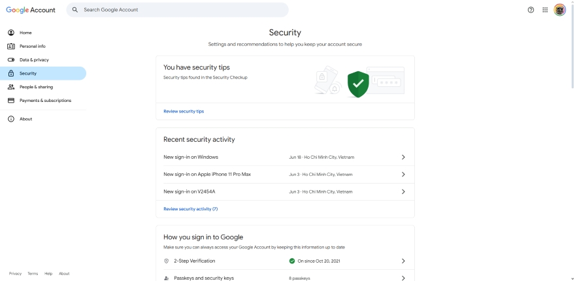Click Review security activity (7) link
The width and height of the screenshot is (575, 281).
click(x=191, y=208)
